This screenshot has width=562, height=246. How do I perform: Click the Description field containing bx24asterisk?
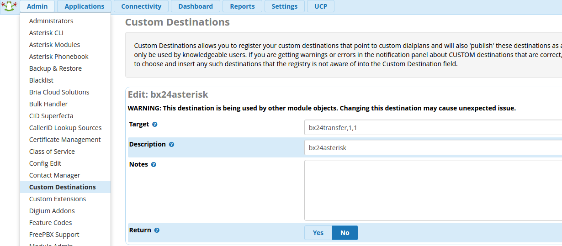(433, 147)
